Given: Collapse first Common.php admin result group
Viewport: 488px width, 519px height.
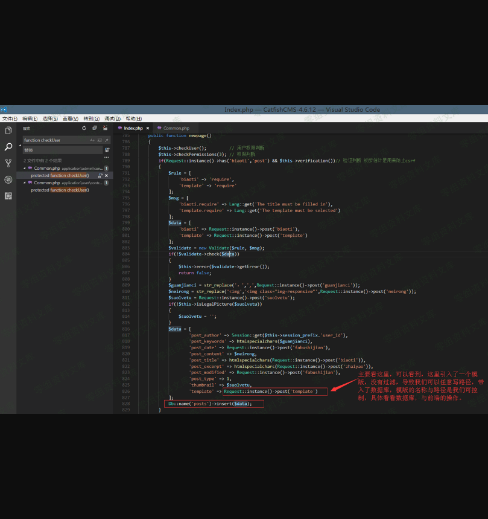Looking at the screenshot, I should pyautogui.click(x=25, y=168).
